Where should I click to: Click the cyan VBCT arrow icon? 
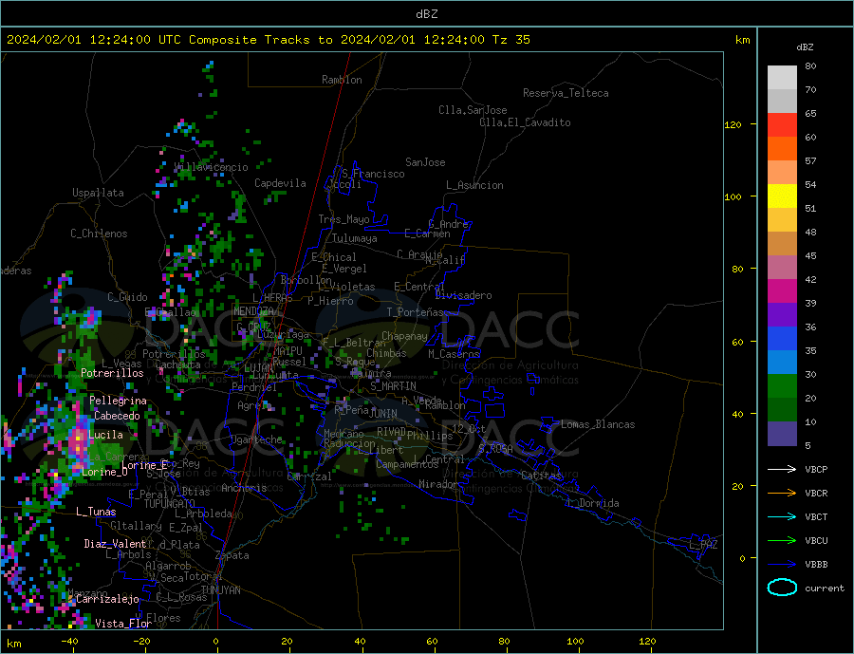pos(782,516)
